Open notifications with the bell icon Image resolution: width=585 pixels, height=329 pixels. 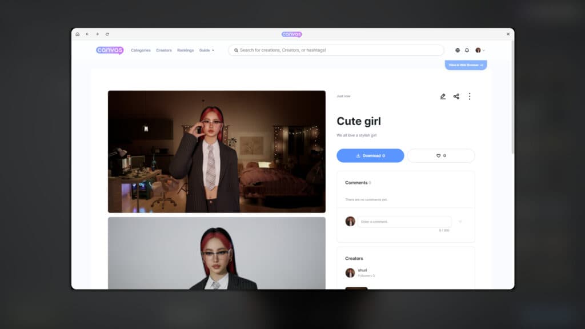(467, 50)
